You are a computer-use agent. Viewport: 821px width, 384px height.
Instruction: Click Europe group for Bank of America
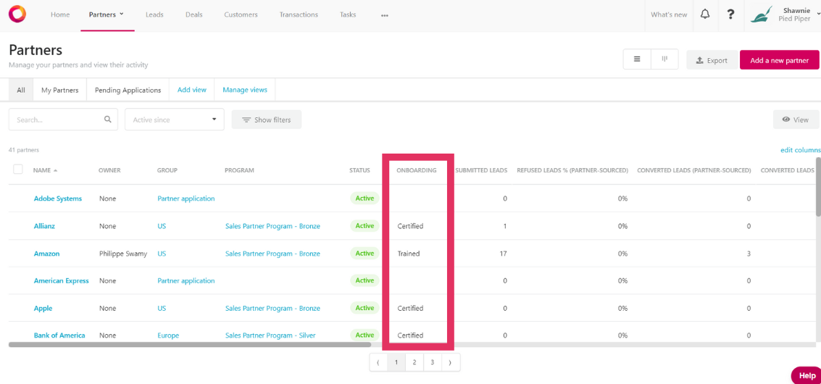click(x=168, y=335)
